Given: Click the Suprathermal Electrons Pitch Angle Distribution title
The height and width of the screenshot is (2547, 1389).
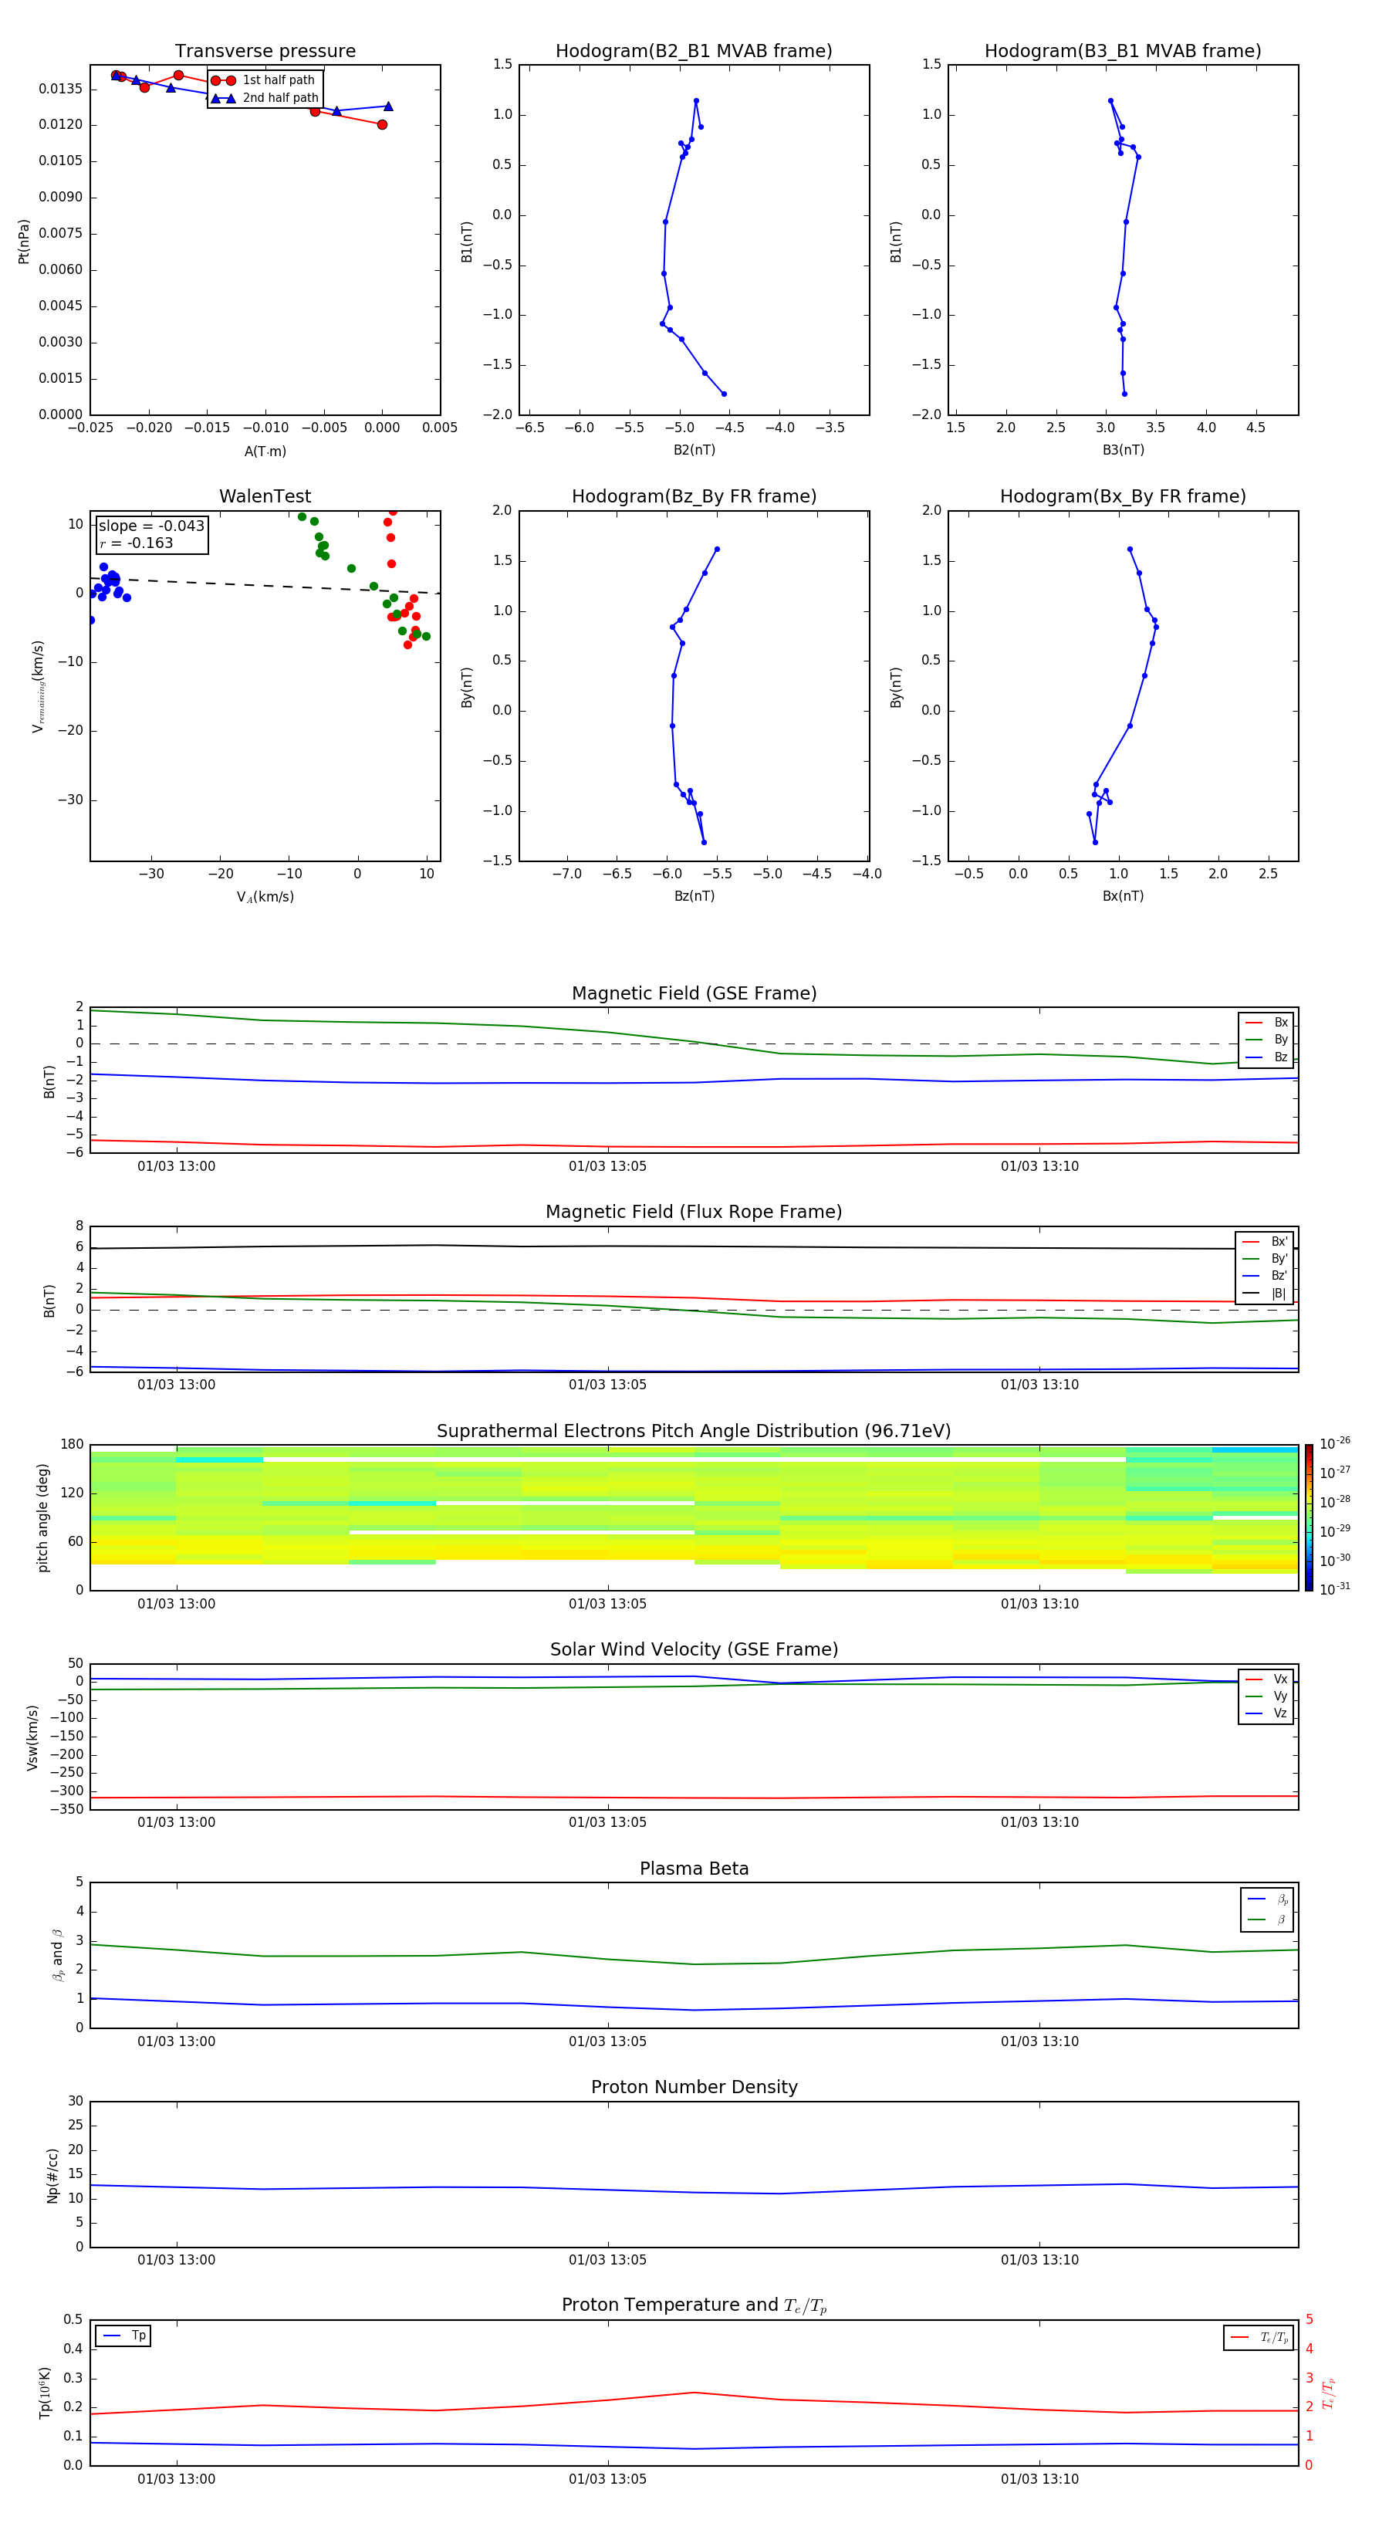Looking at the screenshot, I should coord(694,1431).
